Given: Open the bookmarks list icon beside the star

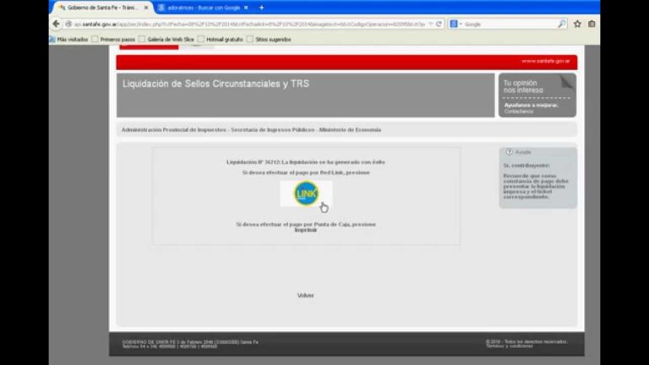Looking at the screenshot, I should coord(592,24).
